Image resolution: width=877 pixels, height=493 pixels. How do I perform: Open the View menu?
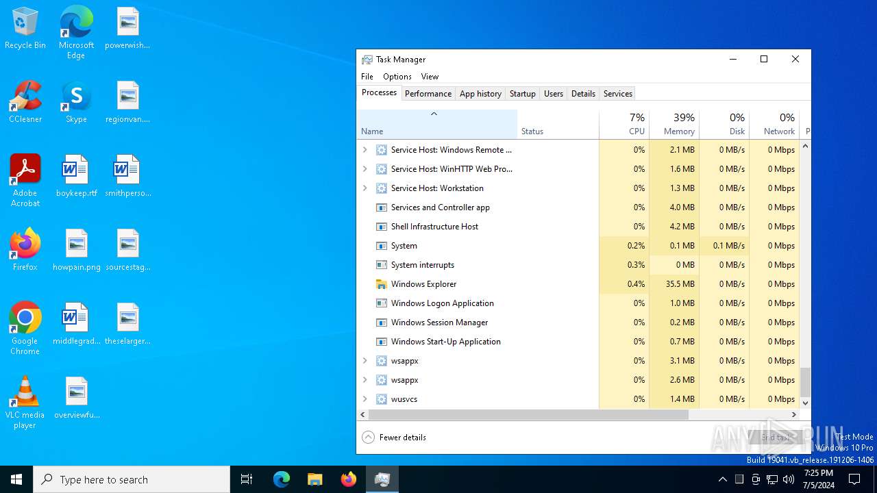click(430, 77)
